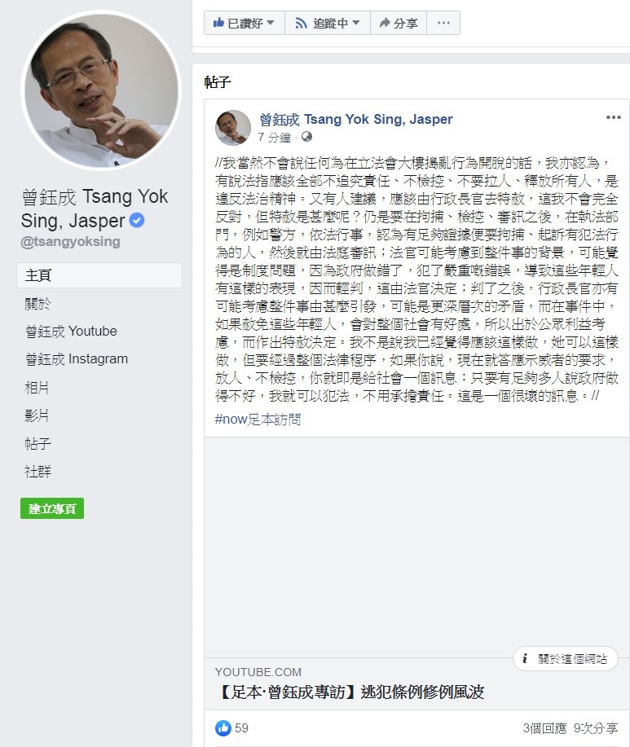
Task: Open the 追蹤中 following dropdown
Action: [328, 23]
